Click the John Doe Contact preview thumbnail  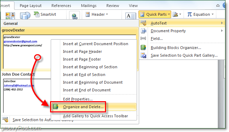[x=27, y=96]
